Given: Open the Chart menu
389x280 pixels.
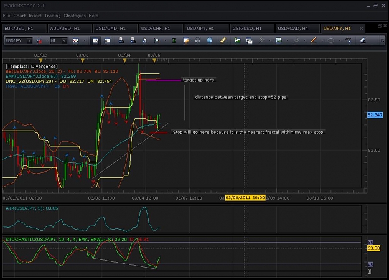Looking at the screenshot, I should pos(19,16).
